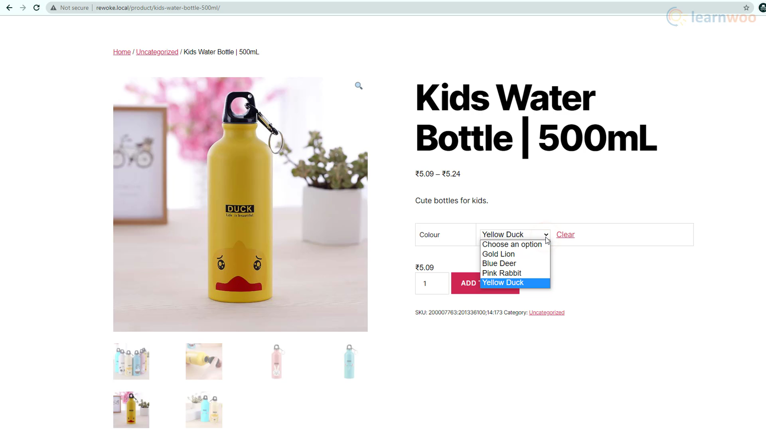Select 'Gold Lion' from colour dropdown
The height and width of the screenshot is (431, 766).
point(499,254)
